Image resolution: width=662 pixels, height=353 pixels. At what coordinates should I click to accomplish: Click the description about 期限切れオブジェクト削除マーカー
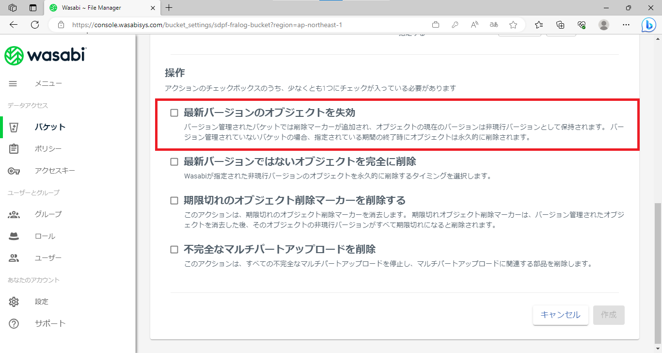point(404,220)
